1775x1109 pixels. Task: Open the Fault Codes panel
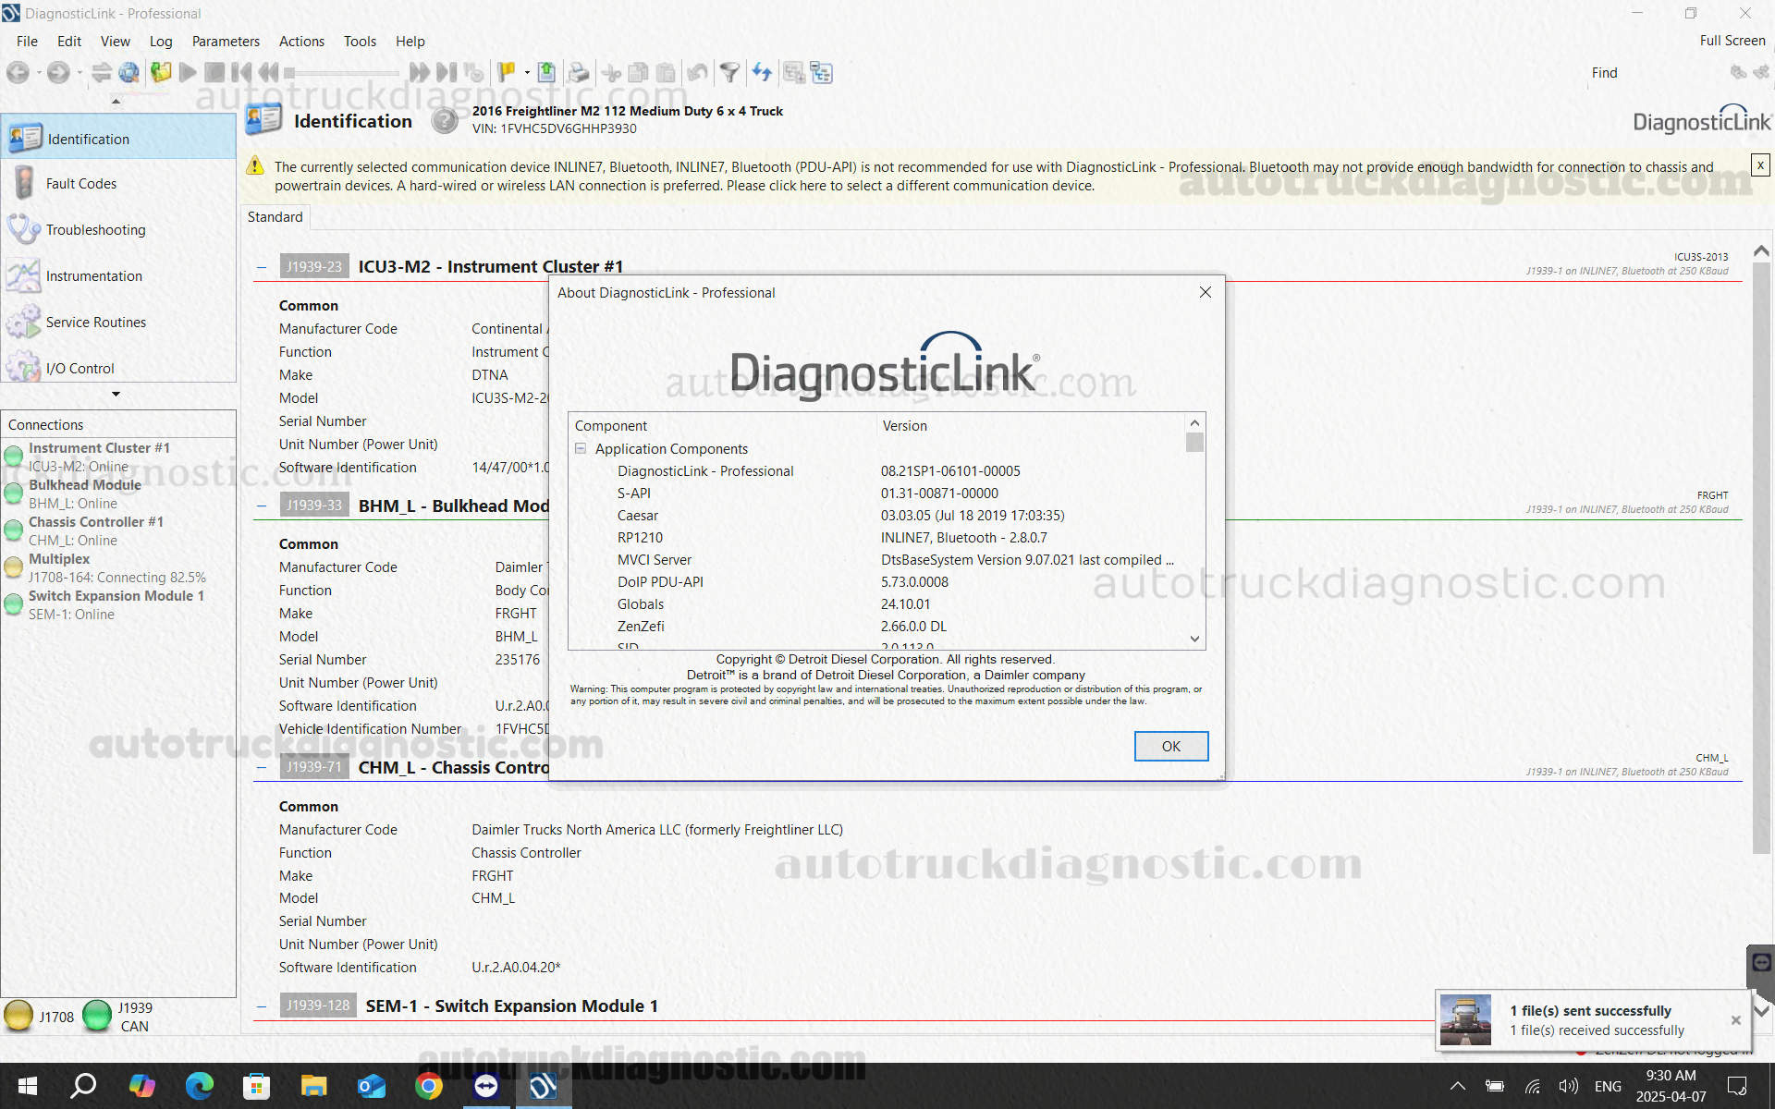81,183
